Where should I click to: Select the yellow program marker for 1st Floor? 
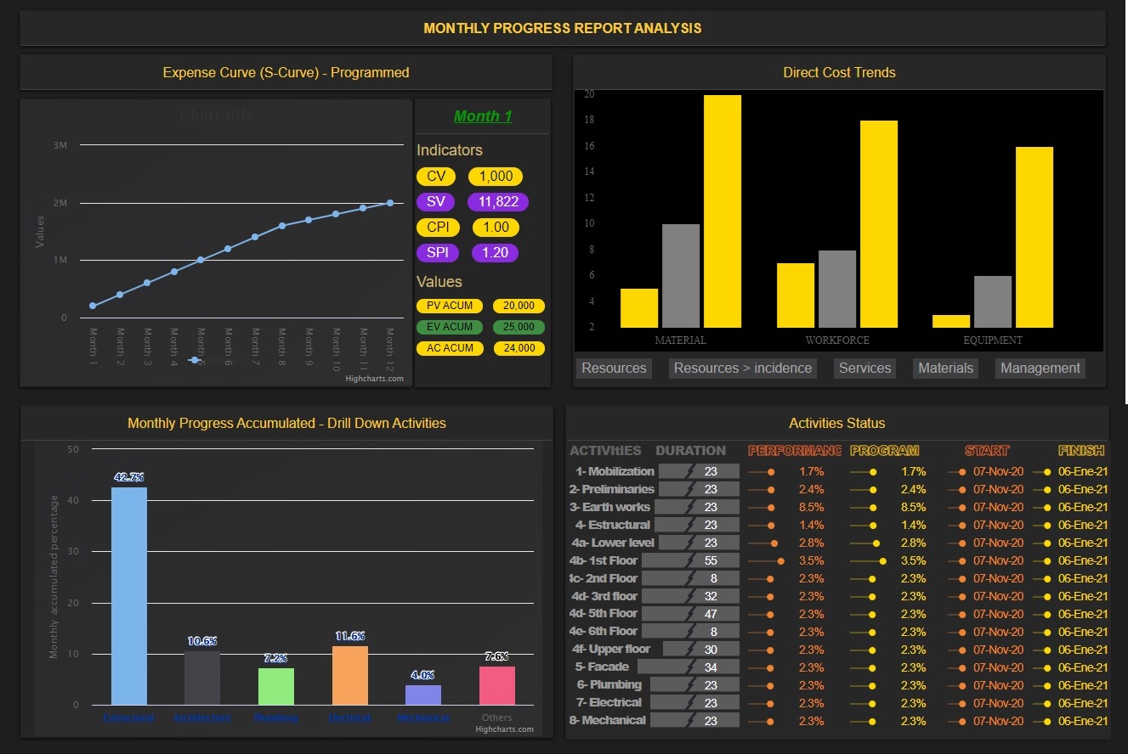pyautogui.click(x=883, y=560)
